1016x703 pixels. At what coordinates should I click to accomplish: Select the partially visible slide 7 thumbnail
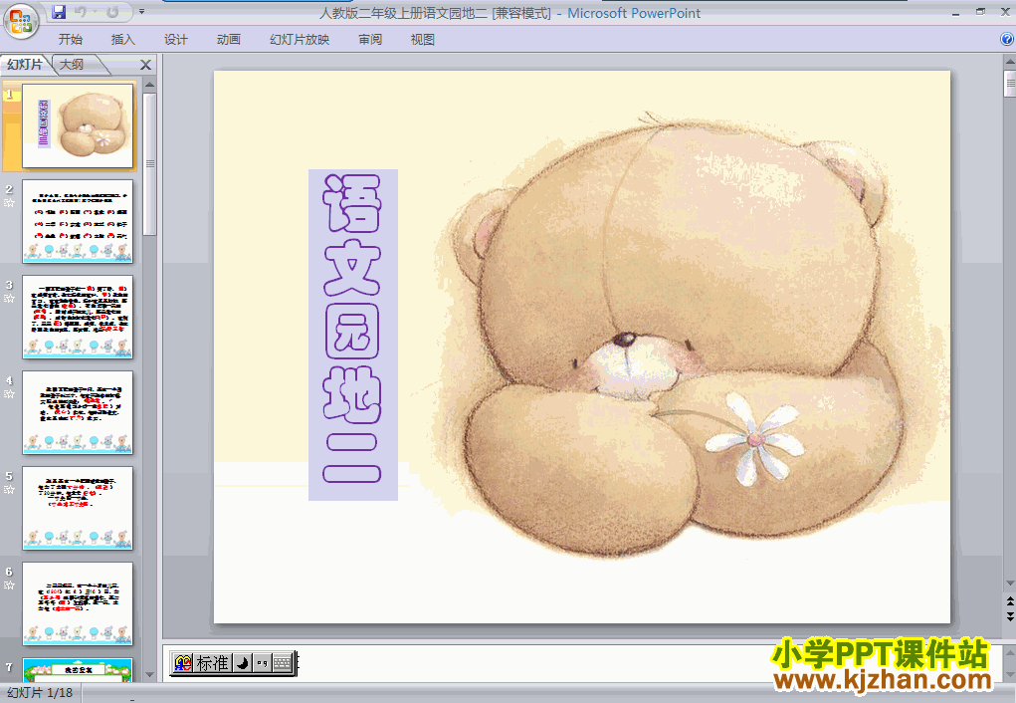coord(78,669)
